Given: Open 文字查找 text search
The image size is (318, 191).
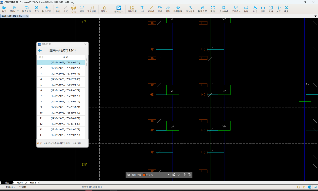Looking at the screenshot, I should (224, 9).
